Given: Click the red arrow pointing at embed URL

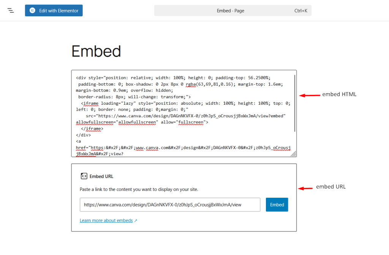Looking at the screenshot, I should 307,187.
